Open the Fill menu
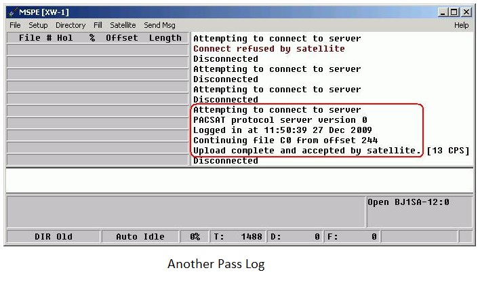The width and height of the screenshot is (480, 283). point(98,25)
